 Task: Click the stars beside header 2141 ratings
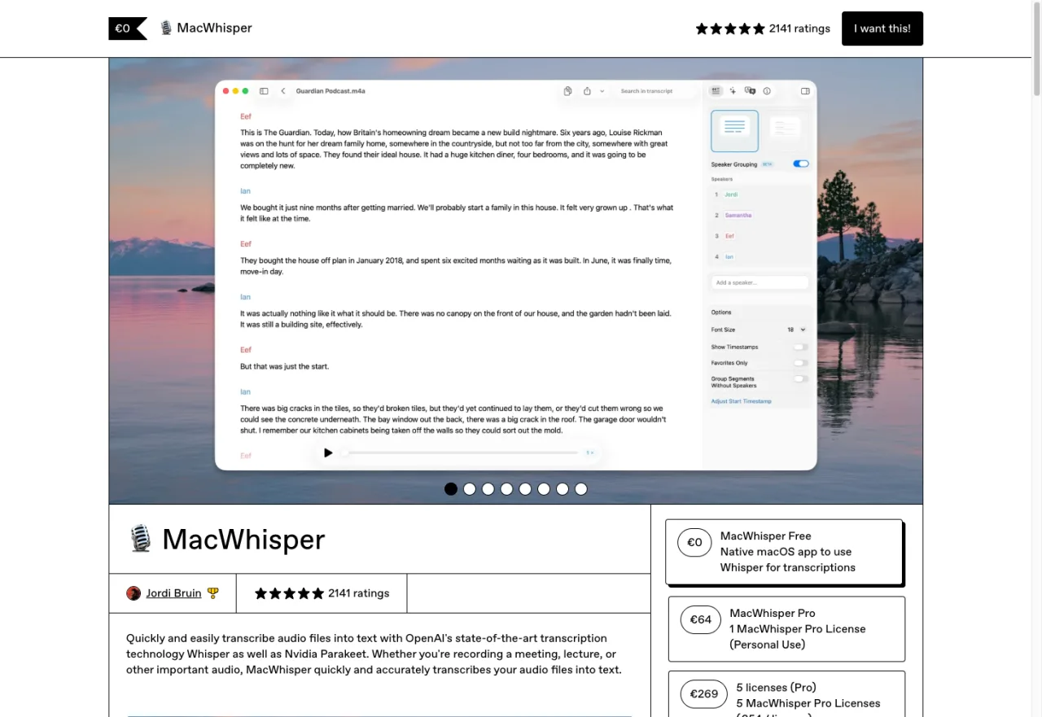[730, 28]
